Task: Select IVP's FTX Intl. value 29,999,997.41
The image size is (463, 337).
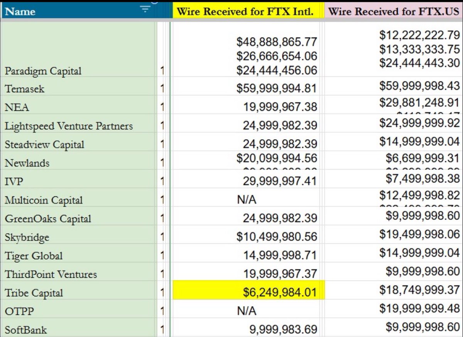Action: coord(280,181)
